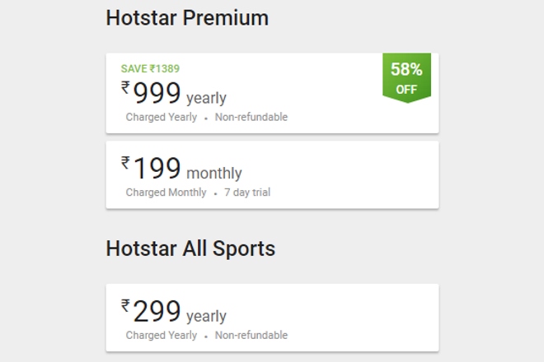
Task: Click the word yearly next to 299
Action: point(206,317)
